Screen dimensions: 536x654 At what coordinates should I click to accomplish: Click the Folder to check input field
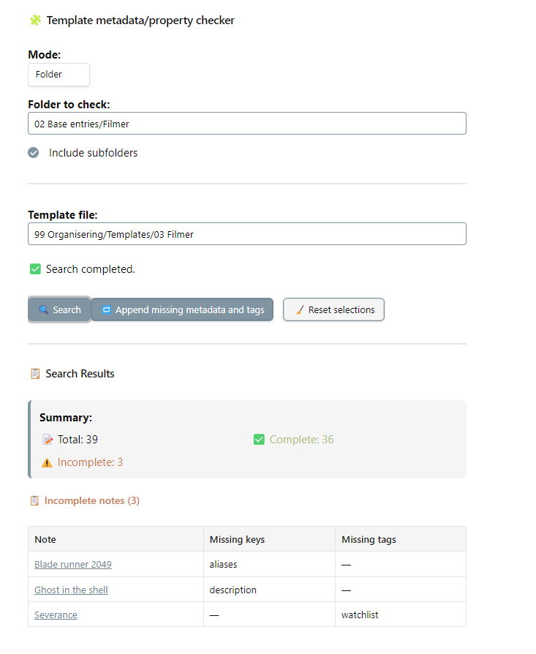point(247,124)
